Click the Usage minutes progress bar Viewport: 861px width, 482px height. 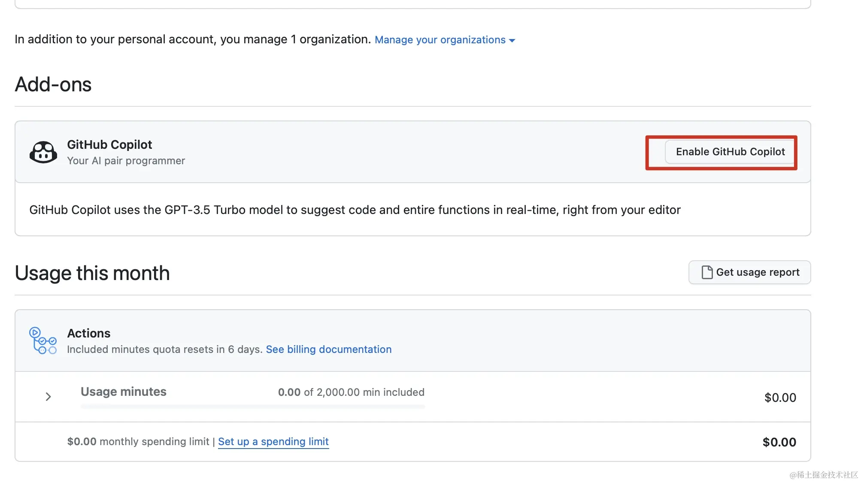click(252, 406)
